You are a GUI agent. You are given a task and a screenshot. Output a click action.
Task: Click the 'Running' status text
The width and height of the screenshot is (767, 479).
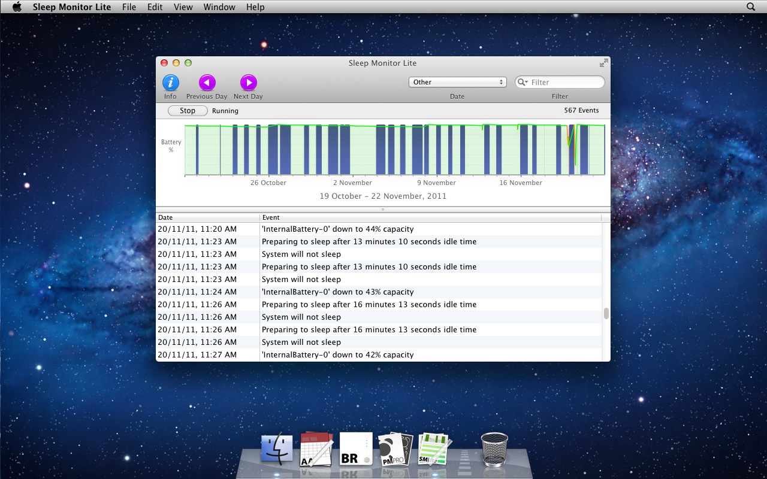(x=225, y=111)
